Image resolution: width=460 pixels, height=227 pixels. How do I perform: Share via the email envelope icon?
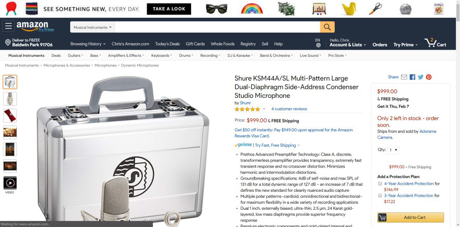tap(404, 77)
